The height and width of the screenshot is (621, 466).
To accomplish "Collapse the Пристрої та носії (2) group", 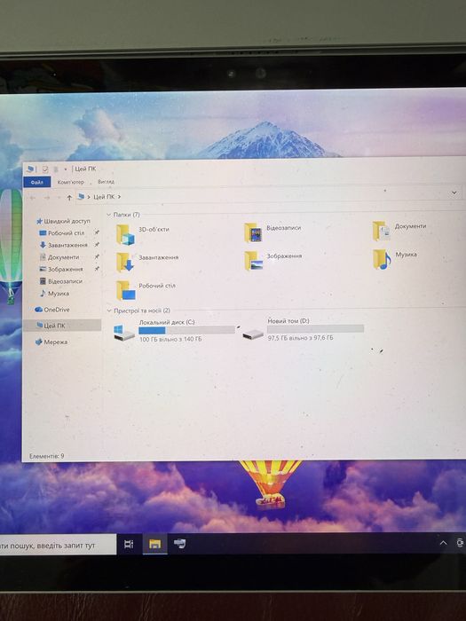I will 109,310.
